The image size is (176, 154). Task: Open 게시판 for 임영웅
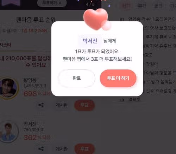point(62,105)
